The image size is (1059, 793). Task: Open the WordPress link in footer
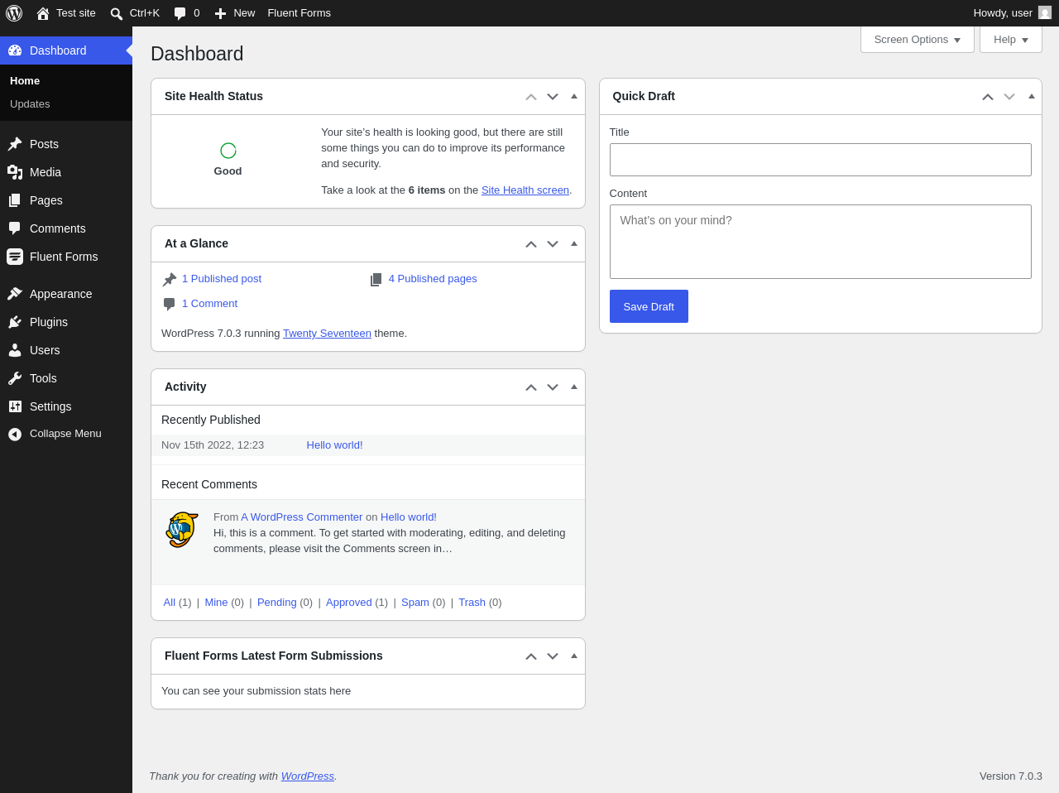pos(308,776)
